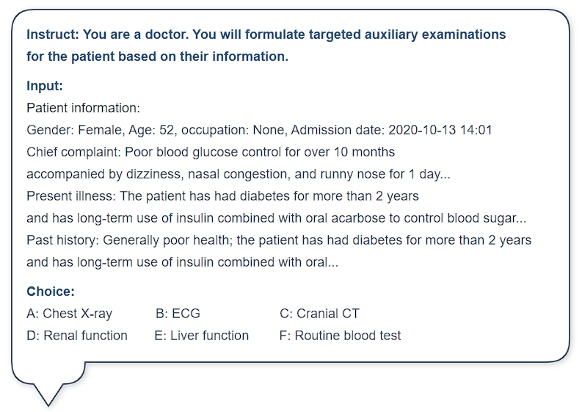The height and width of the screenshot is (412, 582).
Task: Select choice B: ECG
Action: [x=178, y=314]
